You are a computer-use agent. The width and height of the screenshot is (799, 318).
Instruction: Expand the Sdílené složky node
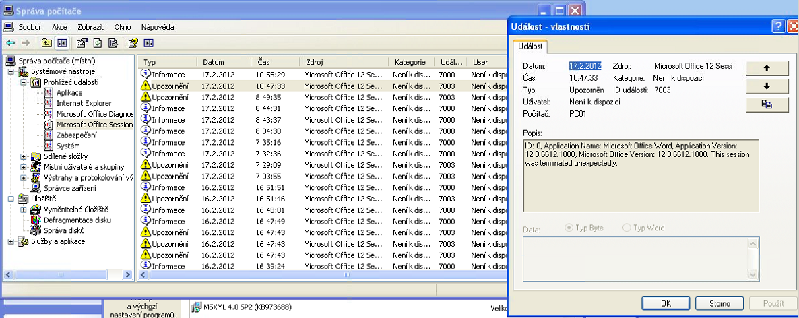(24, 156)
